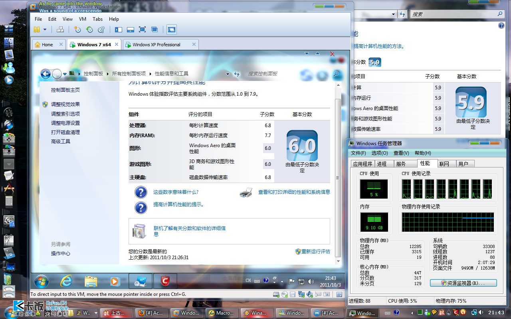The height and width of the screenshot is (319, 511).
Task: Toggle the thumbnail bar view
Action: (130, 30)
